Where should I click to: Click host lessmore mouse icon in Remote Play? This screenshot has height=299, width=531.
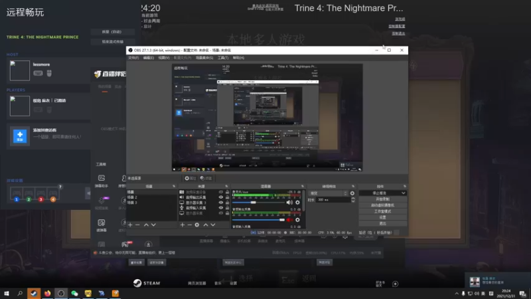[x=49, y=73]
